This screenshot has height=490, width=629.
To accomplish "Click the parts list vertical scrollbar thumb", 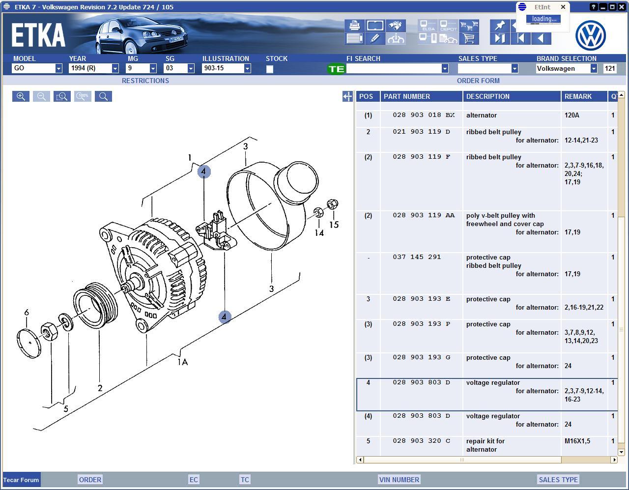I will (x=621, y=329).
